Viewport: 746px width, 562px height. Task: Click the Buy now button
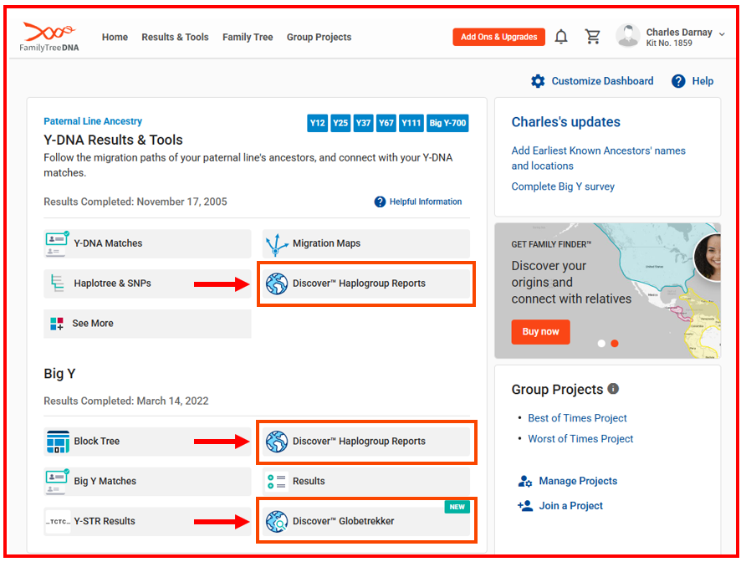point(540,332)
